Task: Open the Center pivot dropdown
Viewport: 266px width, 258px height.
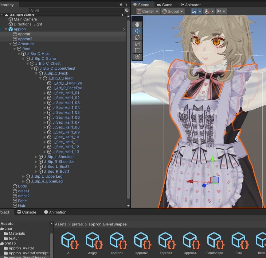Action: 147,11
